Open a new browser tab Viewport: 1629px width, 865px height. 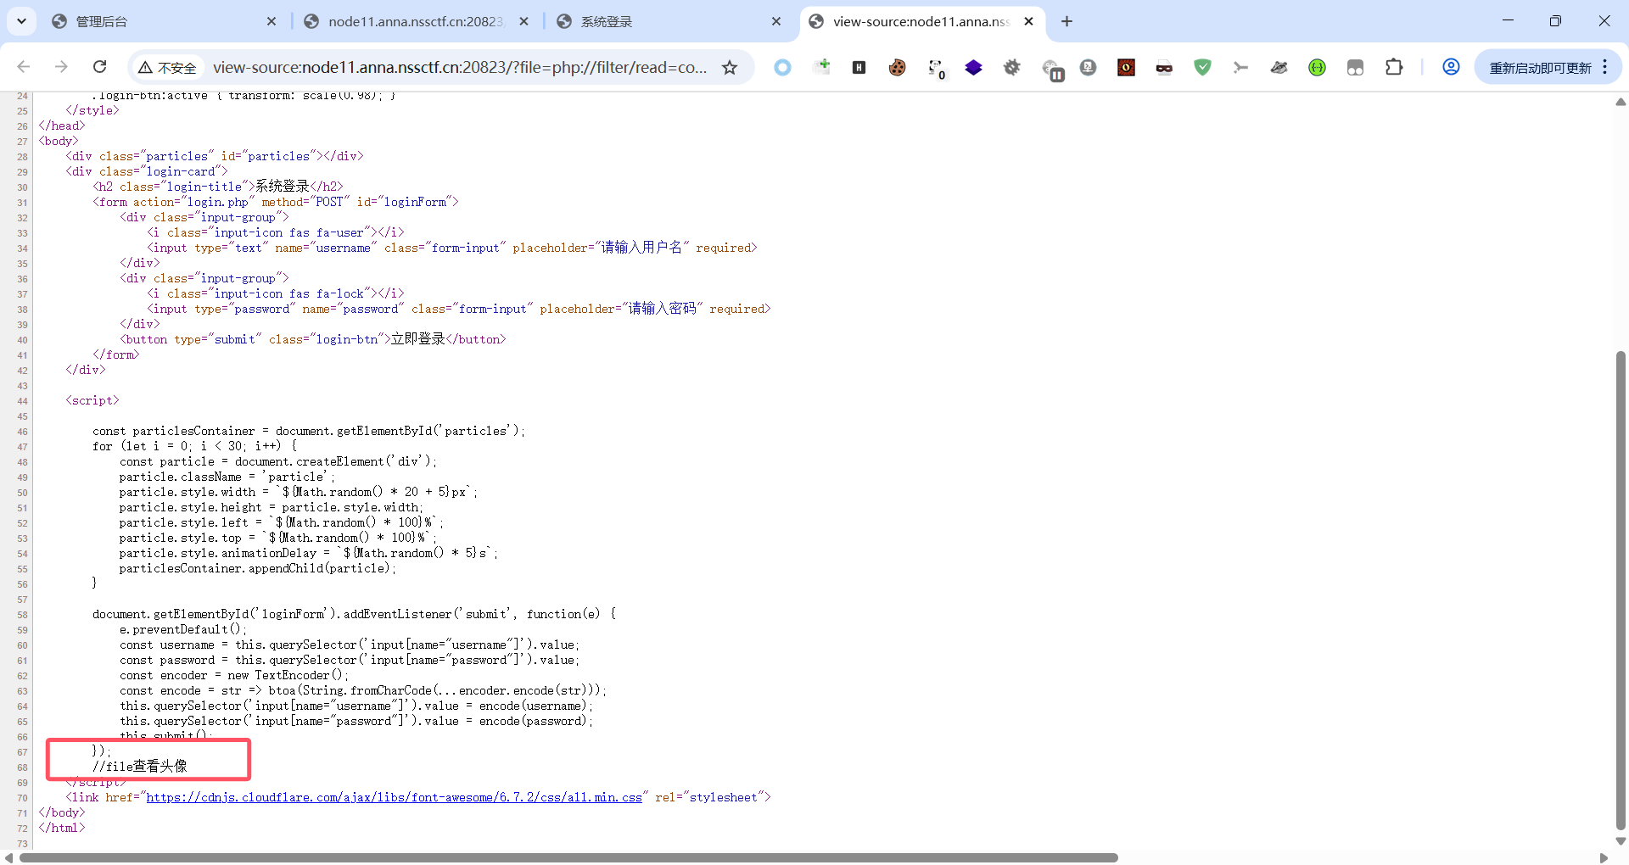click(x=1066, y=21)
